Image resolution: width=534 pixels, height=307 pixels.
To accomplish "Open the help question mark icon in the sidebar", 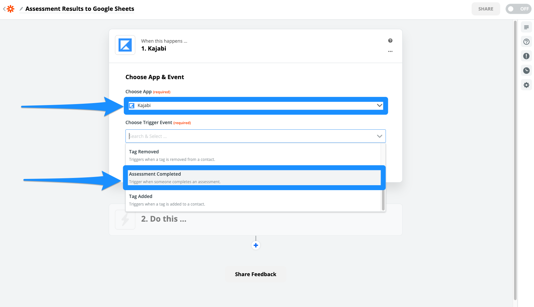I will click(x=526, y=42).
